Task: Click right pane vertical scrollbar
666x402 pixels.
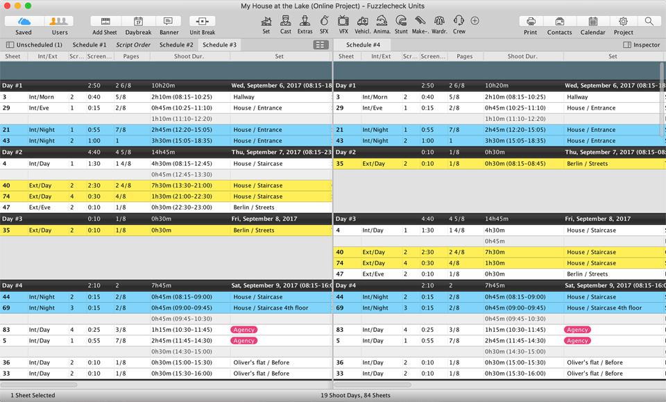Action: click(663, 99)
